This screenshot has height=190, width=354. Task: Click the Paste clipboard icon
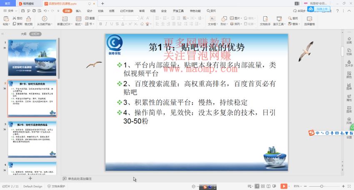tap(6, 19)
